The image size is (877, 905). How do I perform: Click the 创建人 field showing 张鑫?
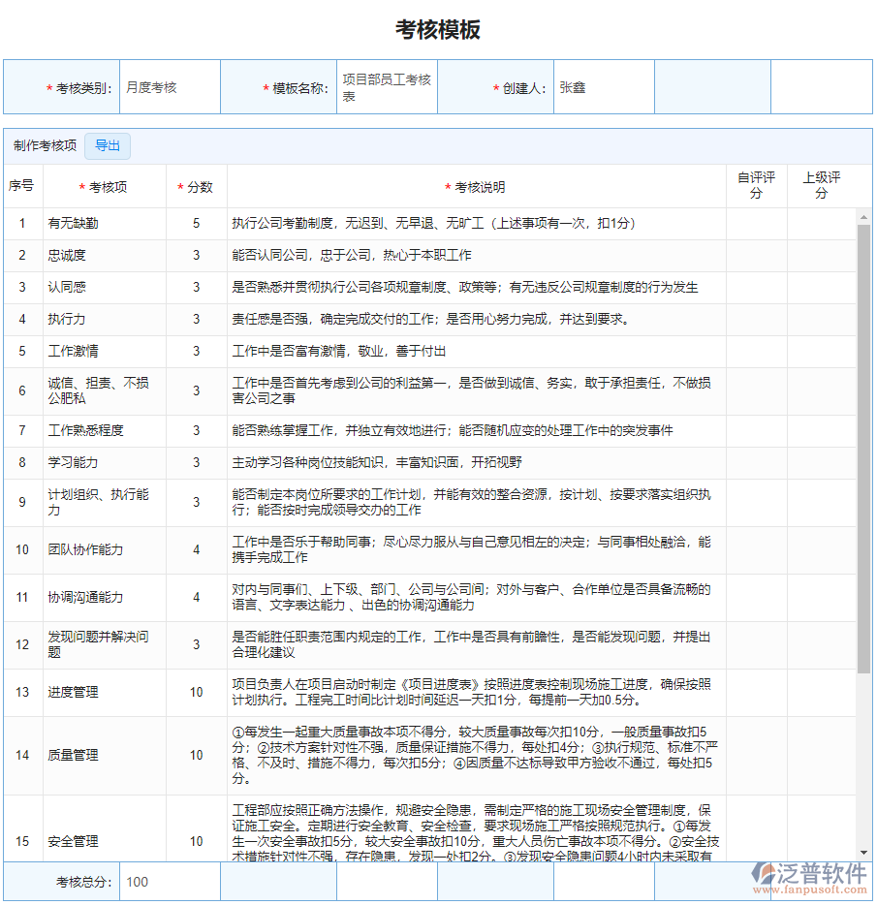coord(601,86)
